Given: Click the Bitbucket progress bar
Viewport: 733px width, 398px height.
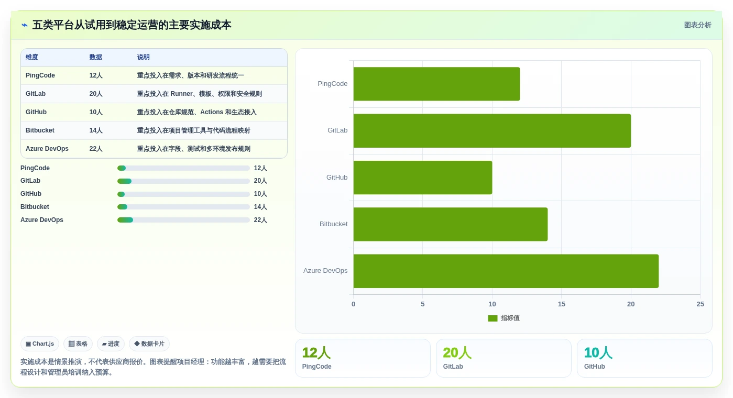Looking at the screenshot, I should pyautogui.click(x=183, y=207).
